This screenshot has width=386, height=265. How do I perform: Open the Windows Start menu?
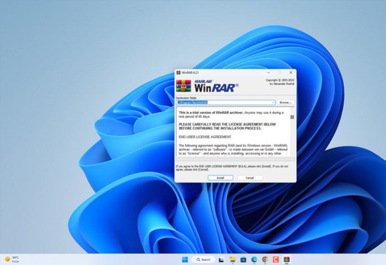[x=185, y=259]
